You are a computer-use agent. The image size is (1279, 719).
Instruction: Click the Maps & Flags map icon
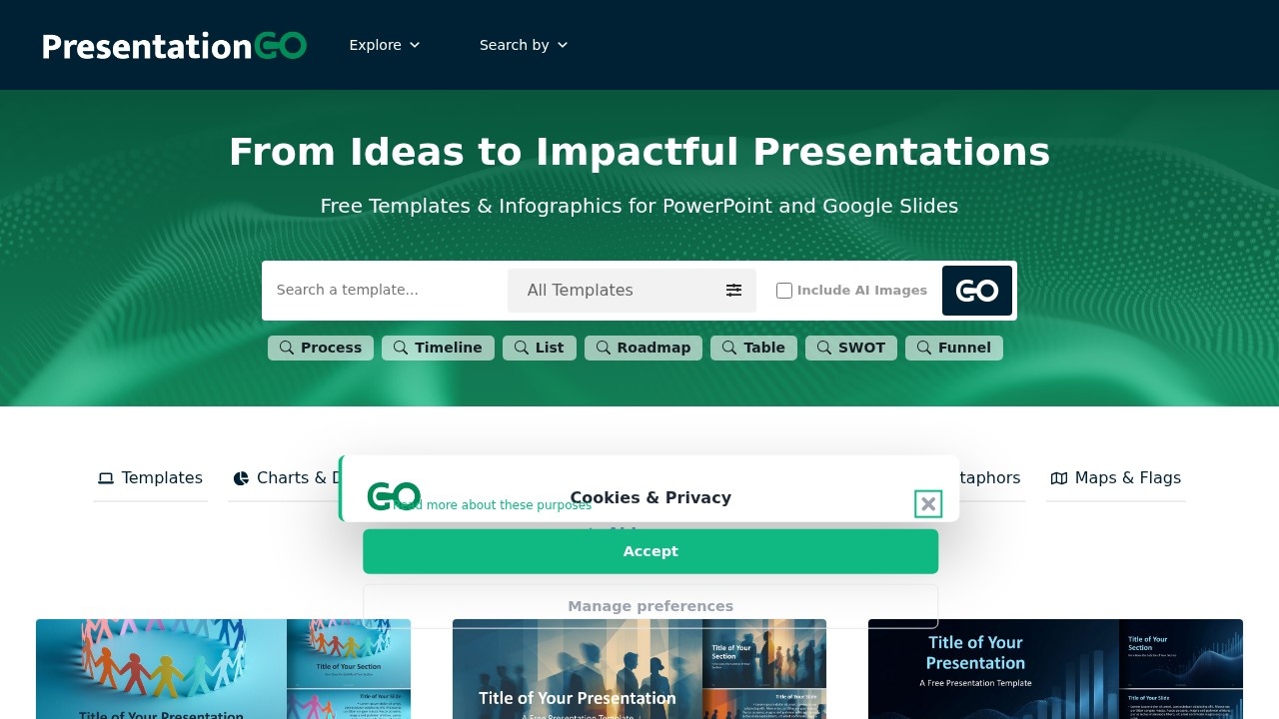[x=1058, y=478]
